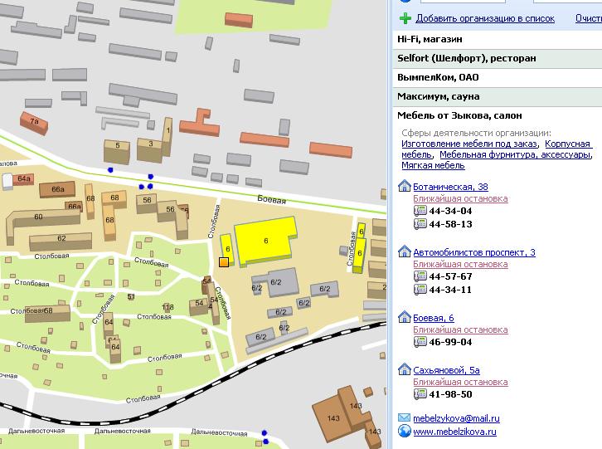Click the phone icon next to 41-98-50
Screen dimensions: 602x449
420,394
